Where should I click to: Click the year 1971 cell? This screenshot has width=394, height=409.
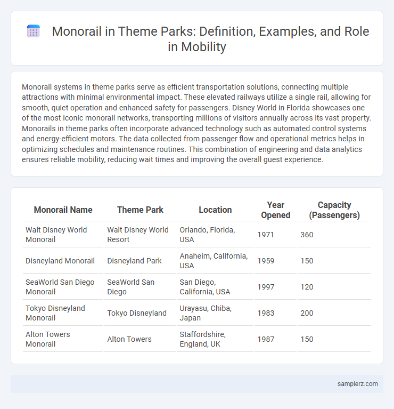(275, 235)
